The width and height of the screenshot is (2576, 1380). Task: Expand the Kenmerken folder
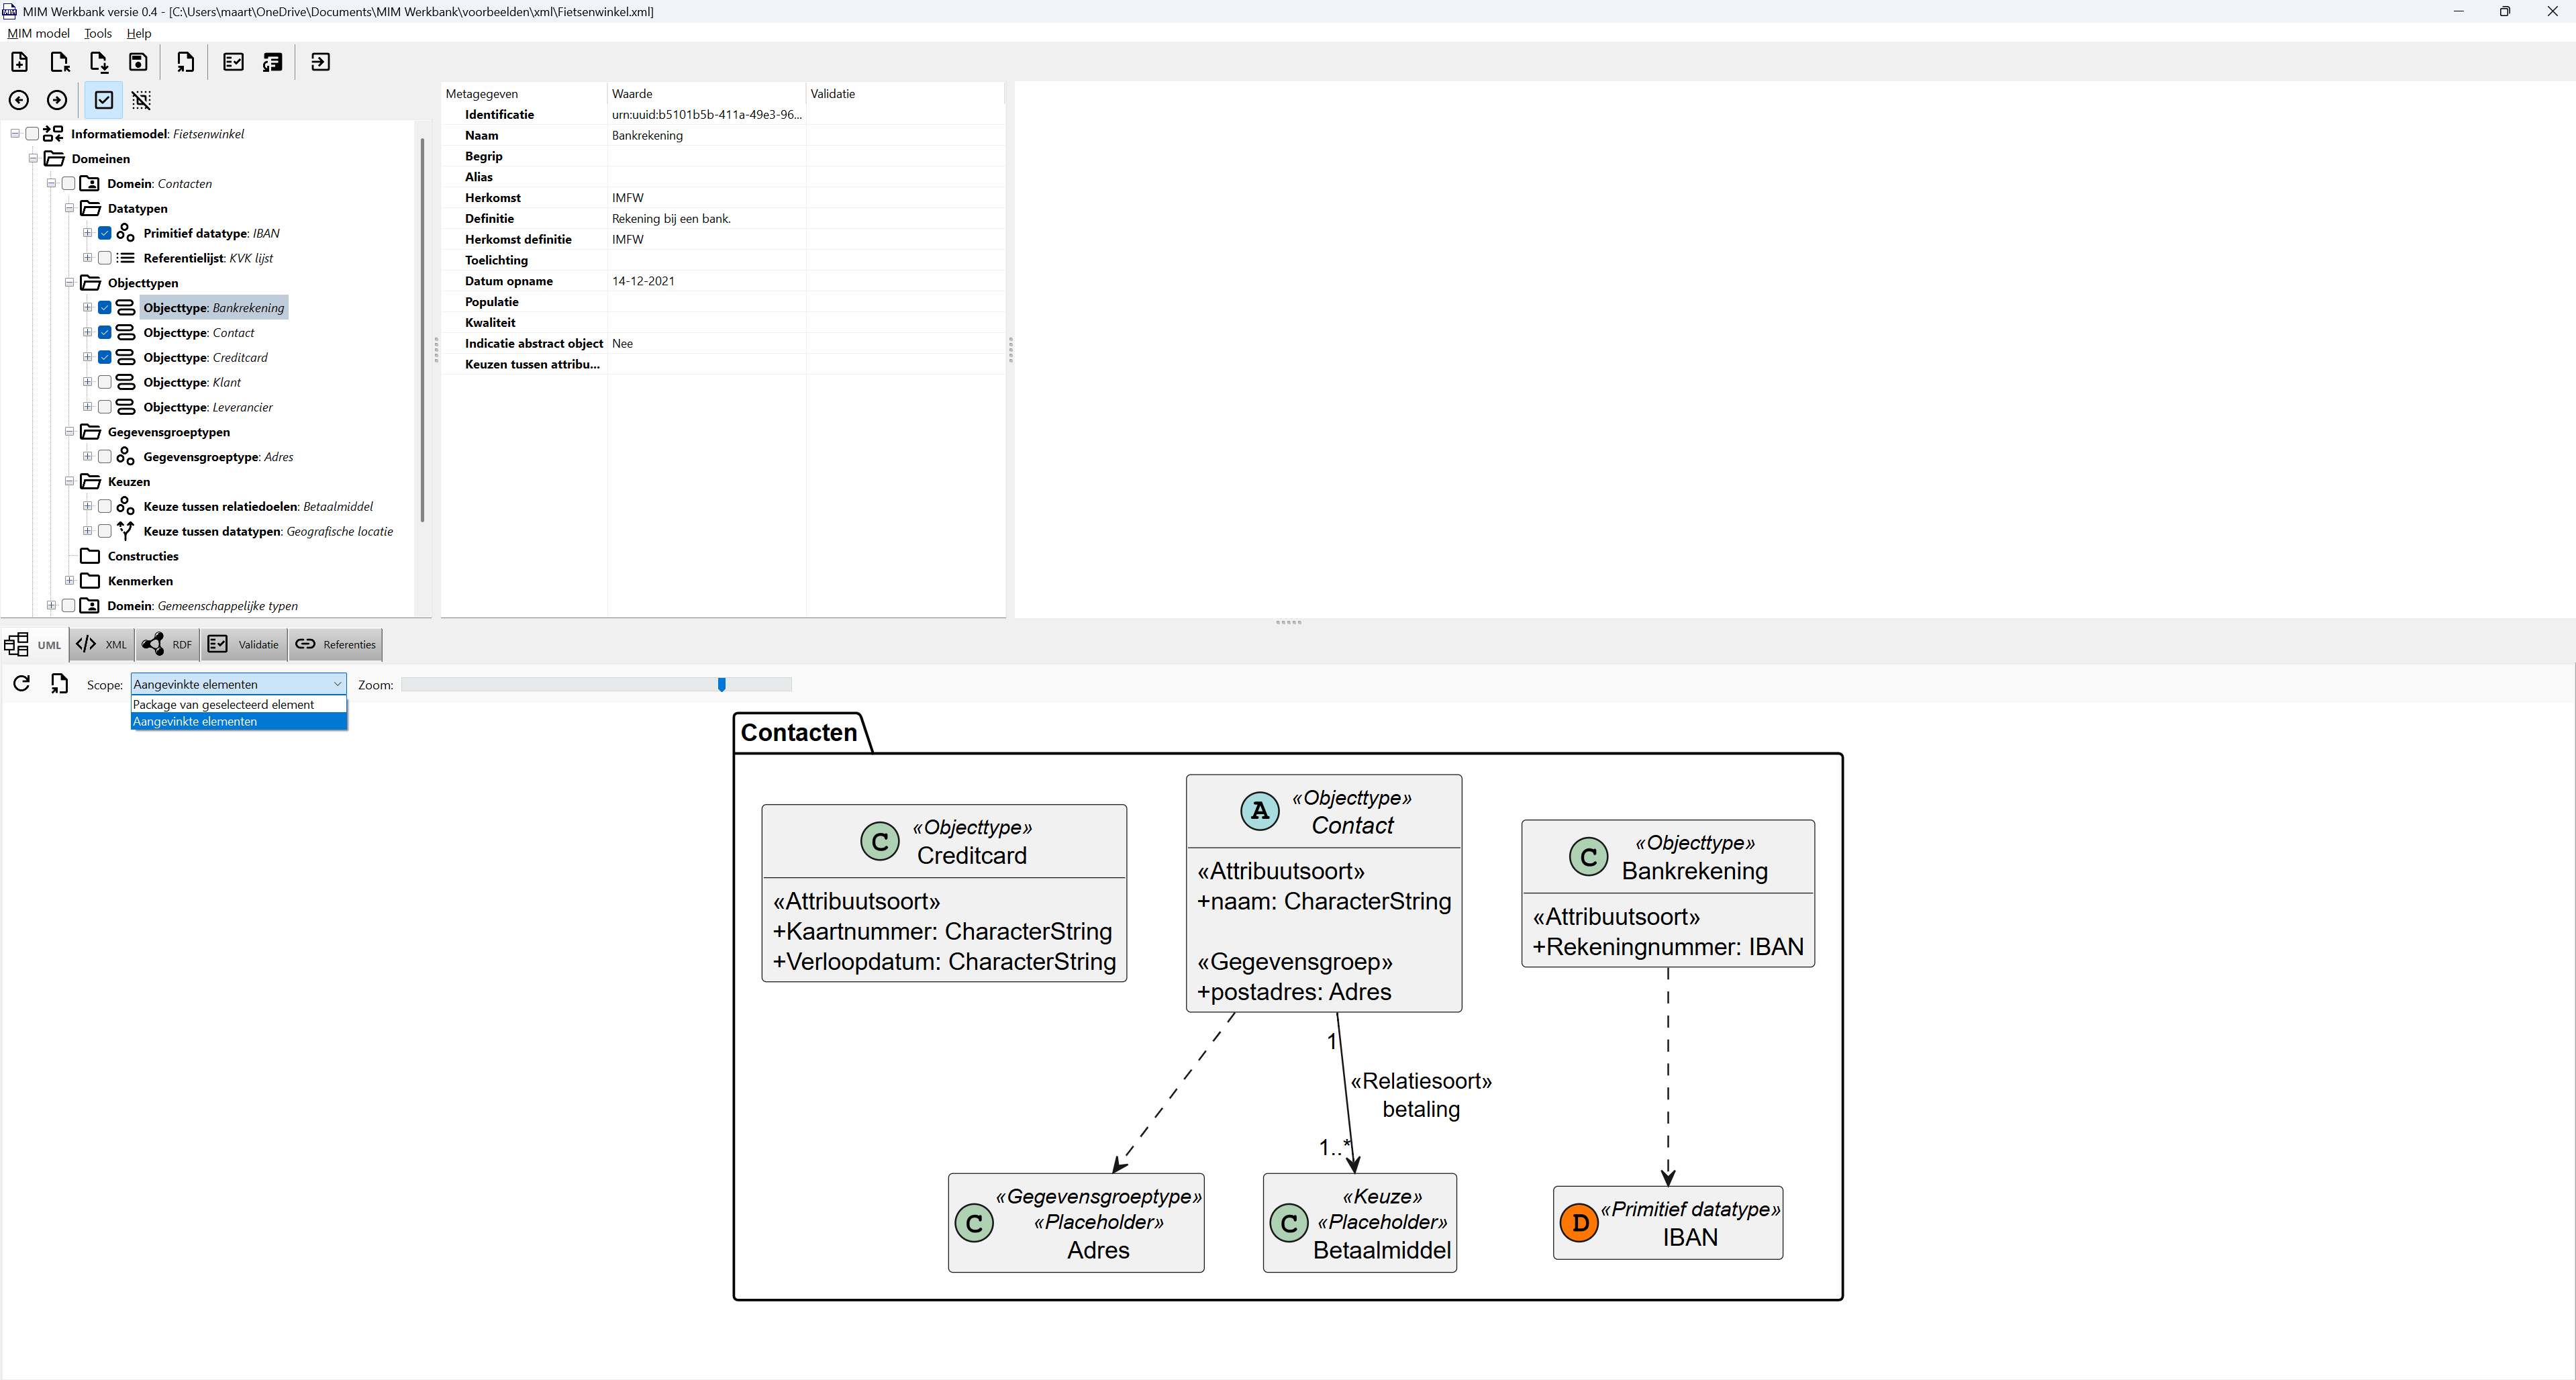tap(69, 581)
